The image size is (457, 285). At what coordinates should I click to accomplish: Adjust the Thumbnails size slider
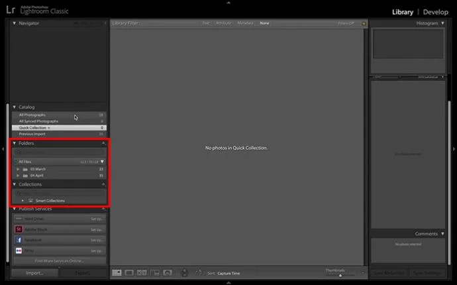tap(341, 274)
